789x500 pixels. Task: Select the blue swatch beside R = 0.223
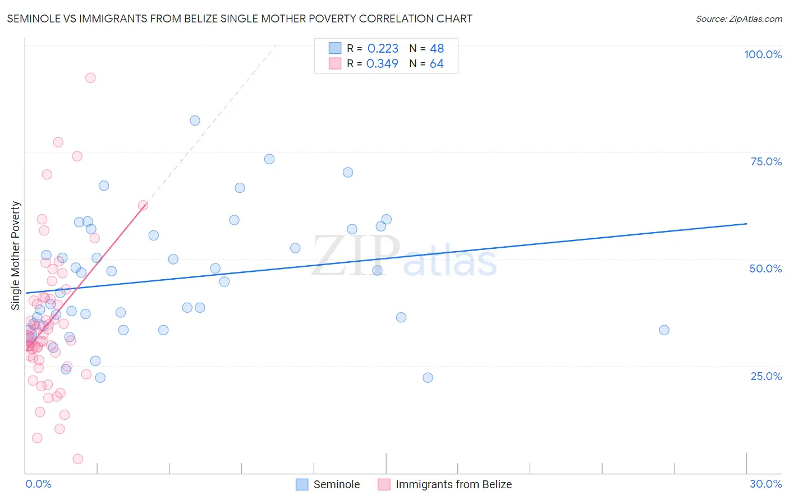[335, 48]
